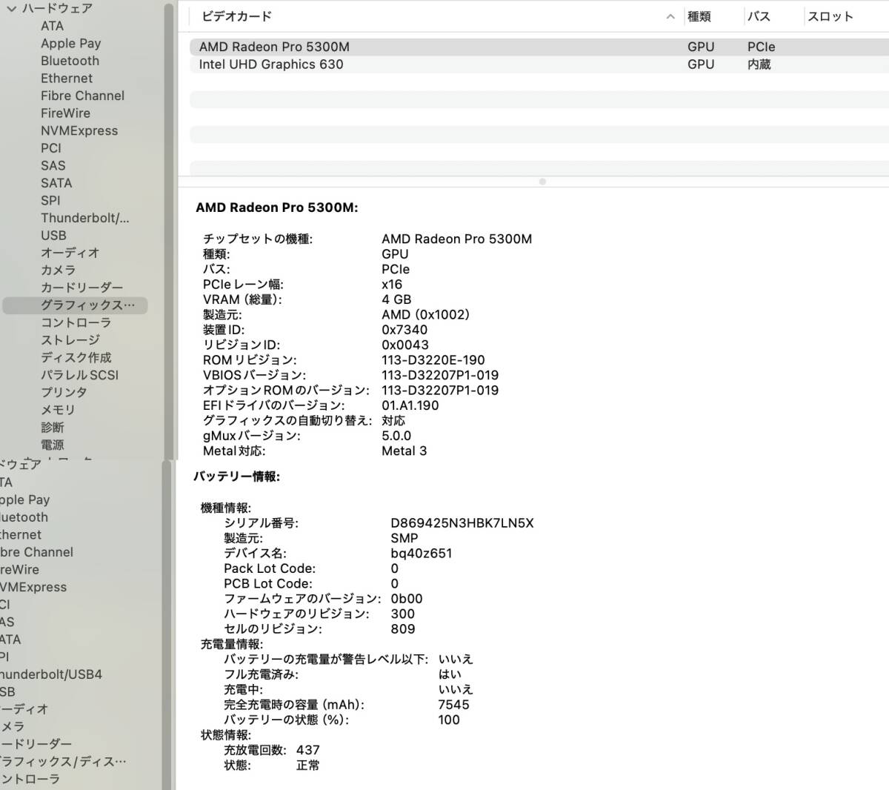Select the Intel UHD Graphics 630 row
Screen dimensions: 889x790
pyautogui.click(x=539, y=64)
